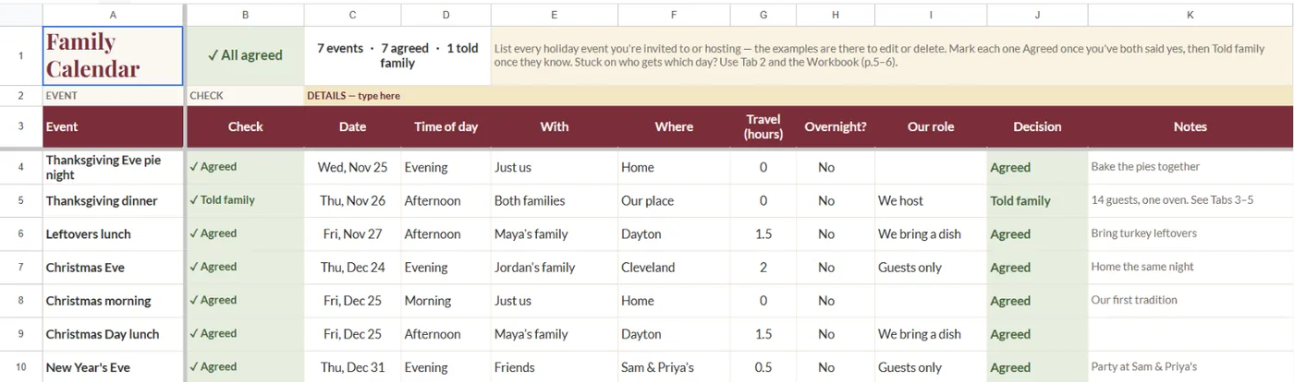Click the Told family check cell

(x=245, y=200)
